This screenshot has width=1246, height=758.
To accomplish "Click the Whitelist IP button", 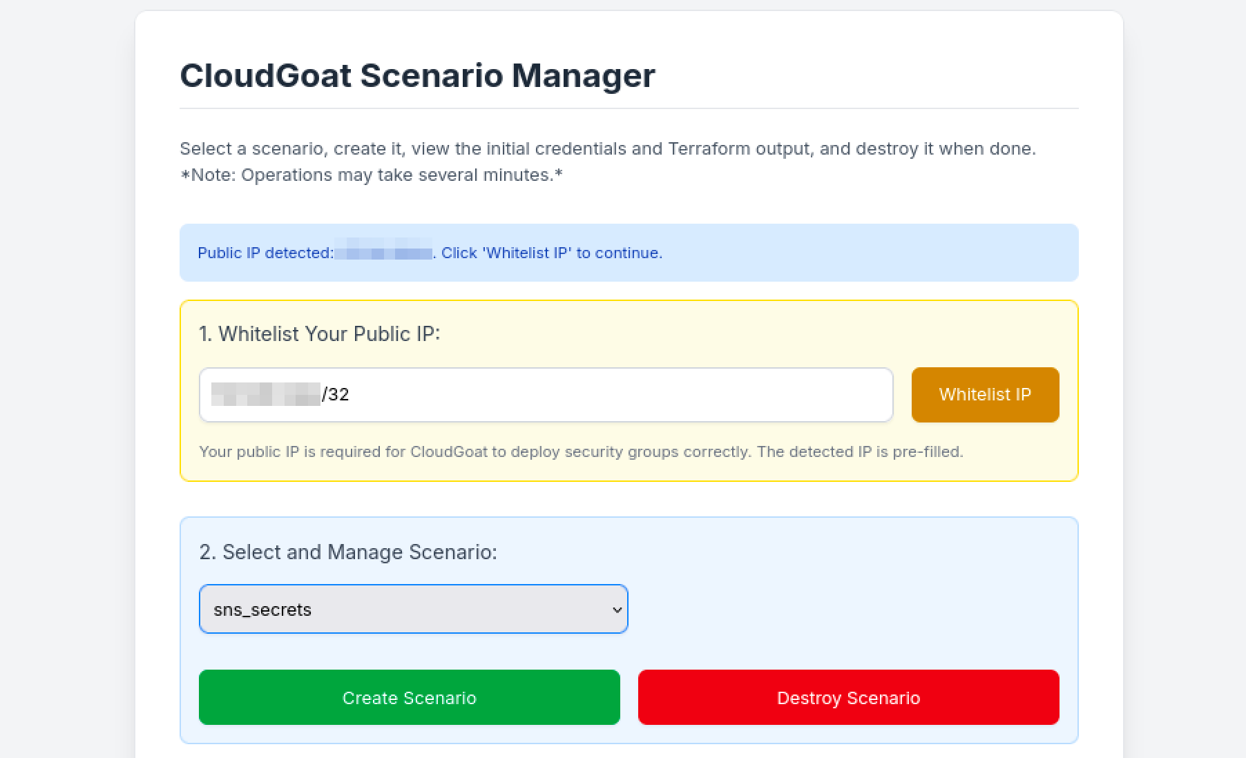I will (x=985, y=395).
